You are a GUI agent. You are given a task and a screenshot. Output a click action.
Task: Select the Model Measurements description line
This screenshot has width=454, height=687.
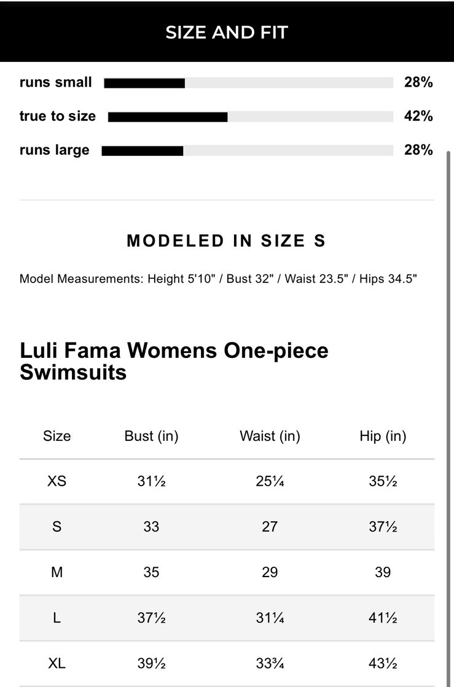click(218, 279)
